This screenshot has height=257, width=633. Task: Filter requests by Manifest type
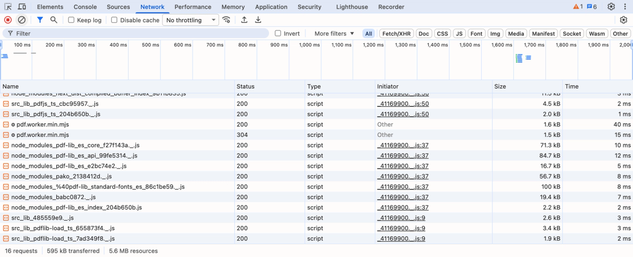[x=543, y=33]
